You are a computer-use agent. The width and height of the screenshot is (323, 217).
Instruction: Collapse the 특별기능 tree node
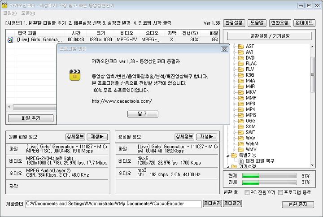tap(227, 156)
